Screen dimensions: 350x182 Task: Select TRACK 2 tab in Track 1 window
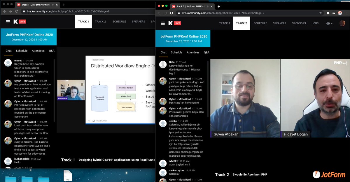[x=100, y=22]
